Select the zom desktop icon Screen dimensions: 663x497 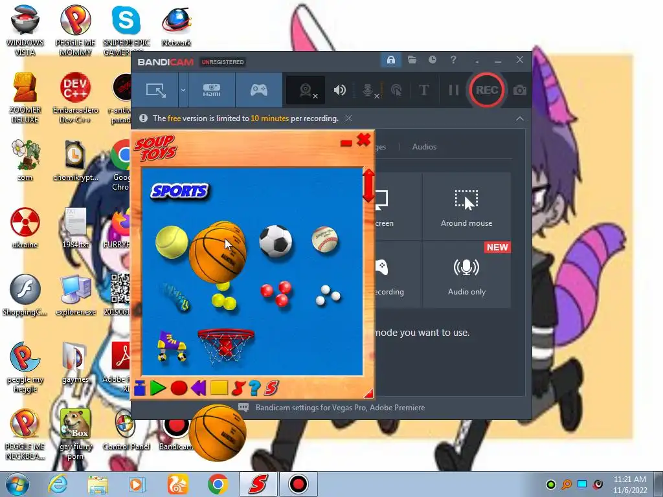click(25, 160)
